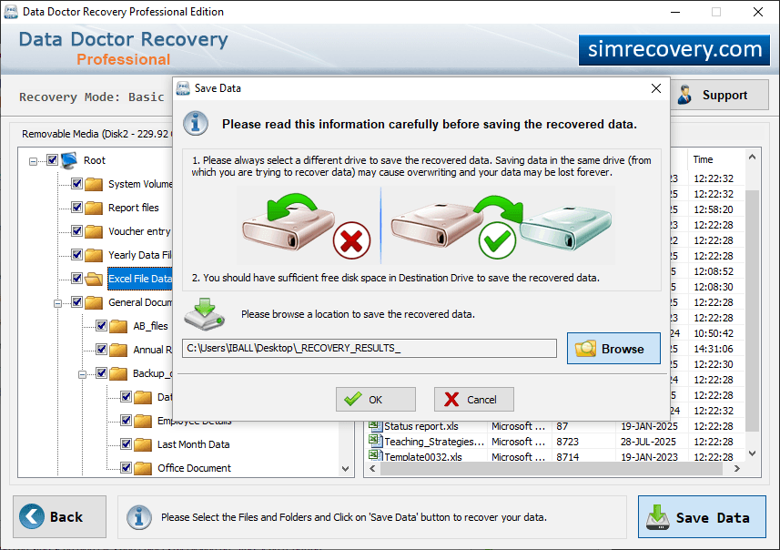
Task: Select the Office Document folder
Action: tap(194, 468)
